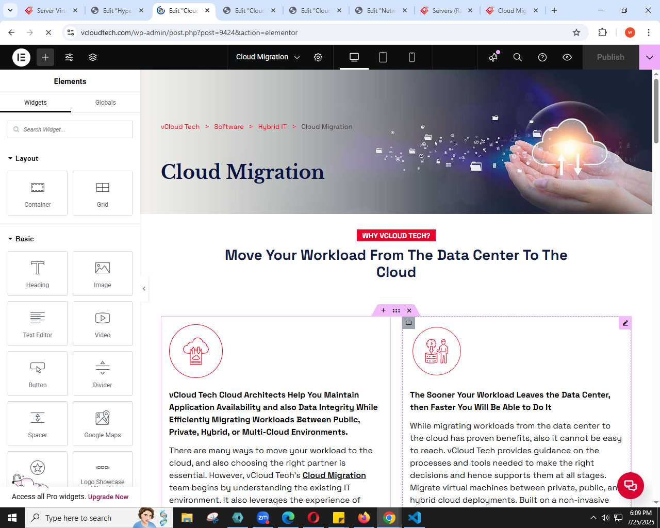
Task: Switch to desktop preview mode
Action: click(x=354, y=57)
